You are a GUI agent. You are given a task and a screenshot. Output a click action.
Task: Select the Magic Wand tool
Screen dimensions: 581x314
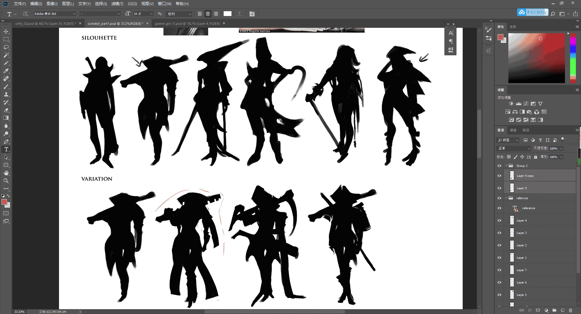pos(6,55)
